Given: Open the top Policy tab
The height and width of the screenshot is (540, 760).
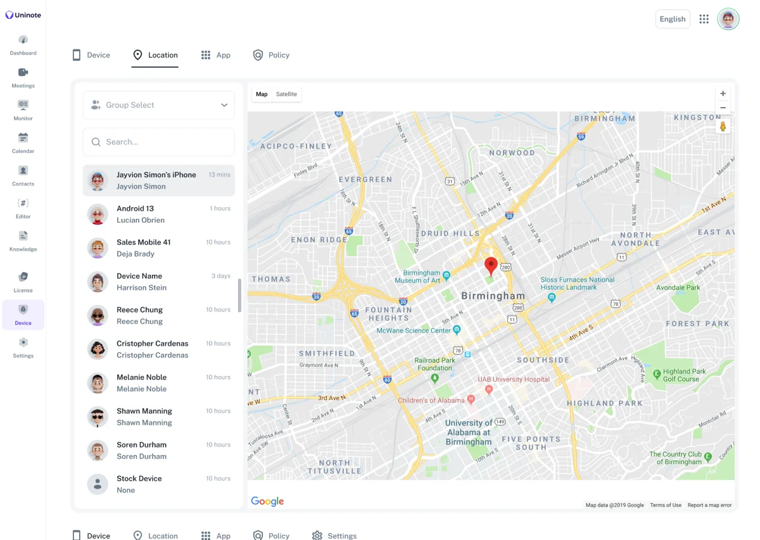Looking at the screenshot, I should point(271,55).
